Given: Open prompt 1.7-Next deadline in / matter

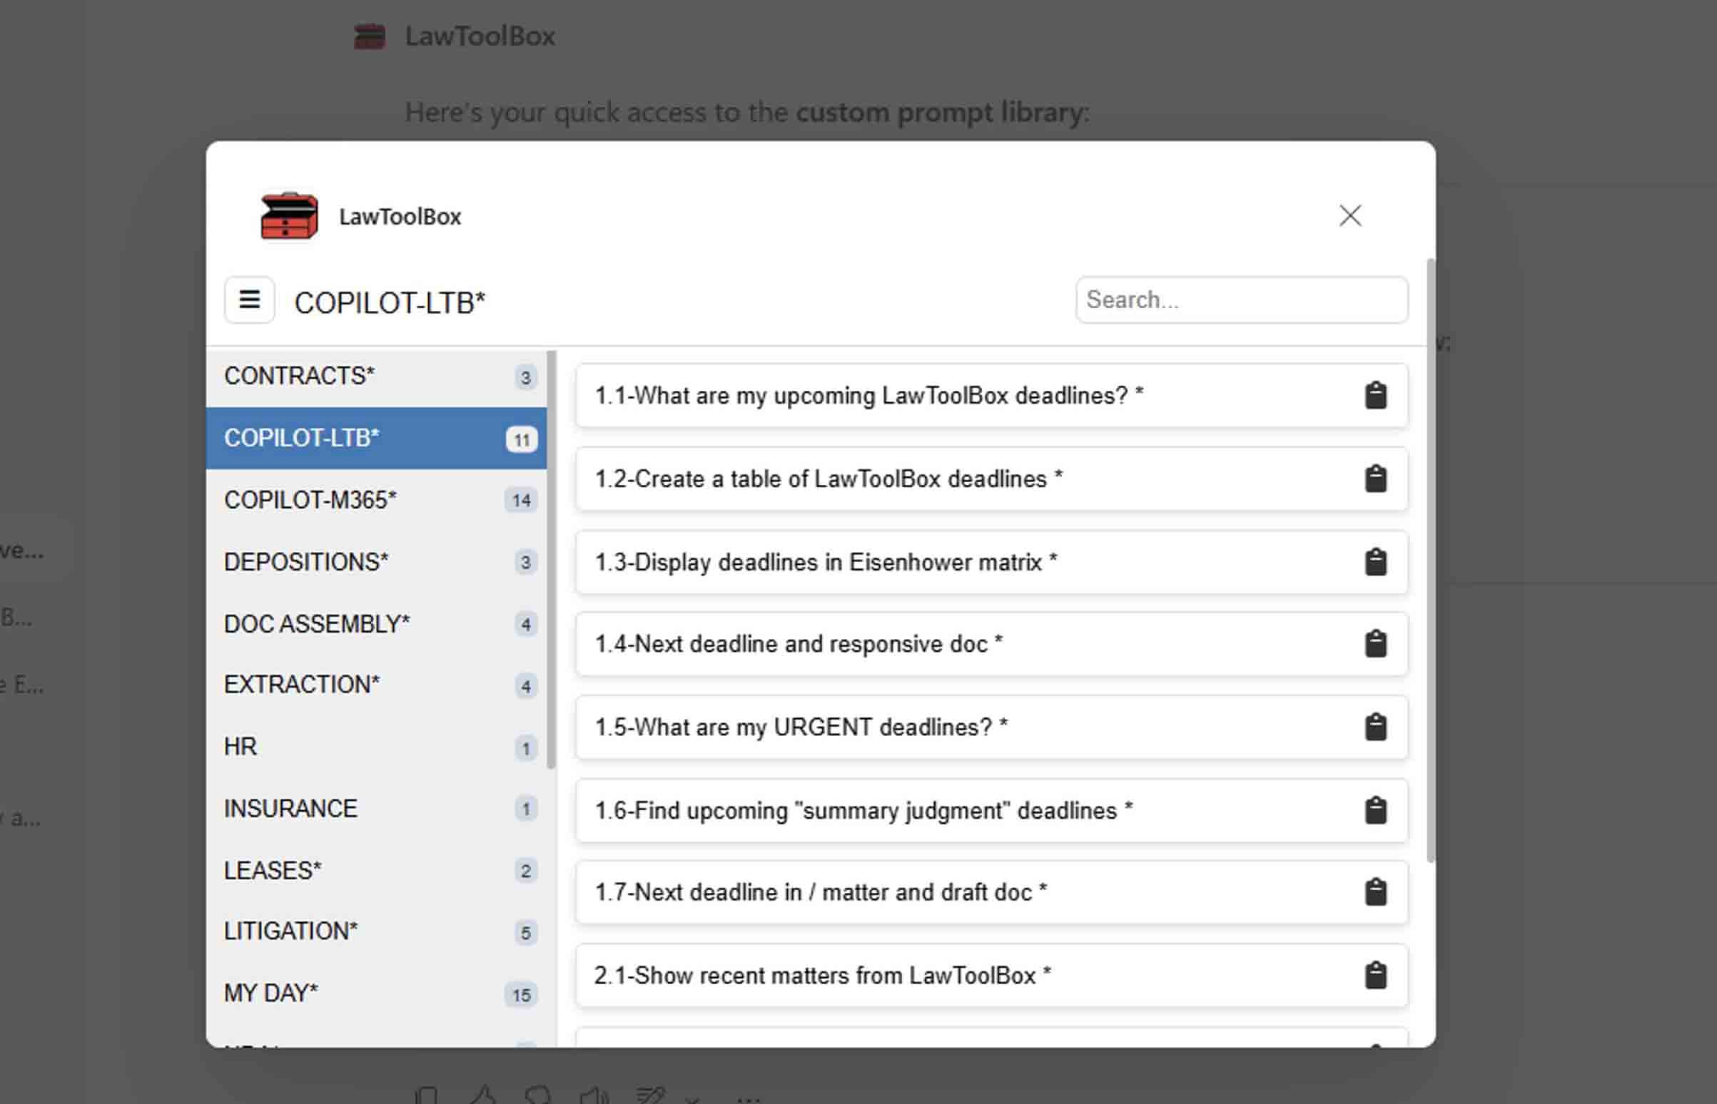Looking at the screenshot, I should point(991,891).
